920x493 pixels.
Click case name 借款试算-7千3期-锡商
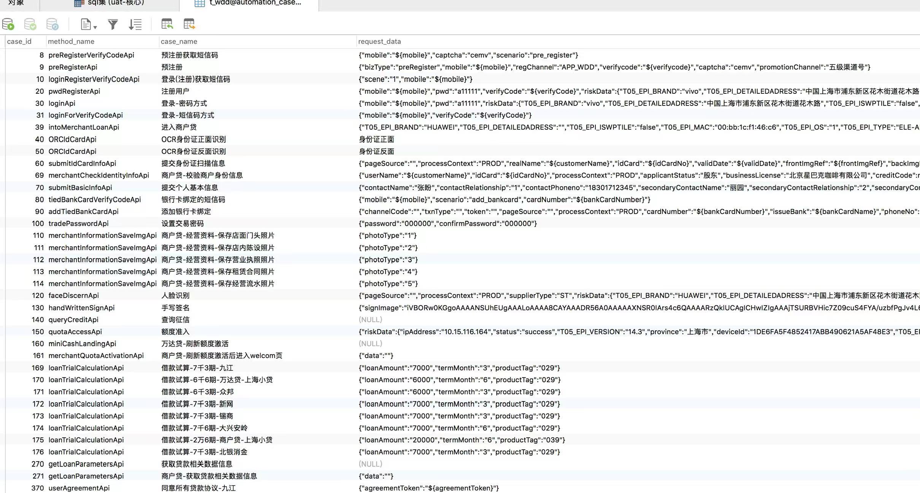point(197,416)
